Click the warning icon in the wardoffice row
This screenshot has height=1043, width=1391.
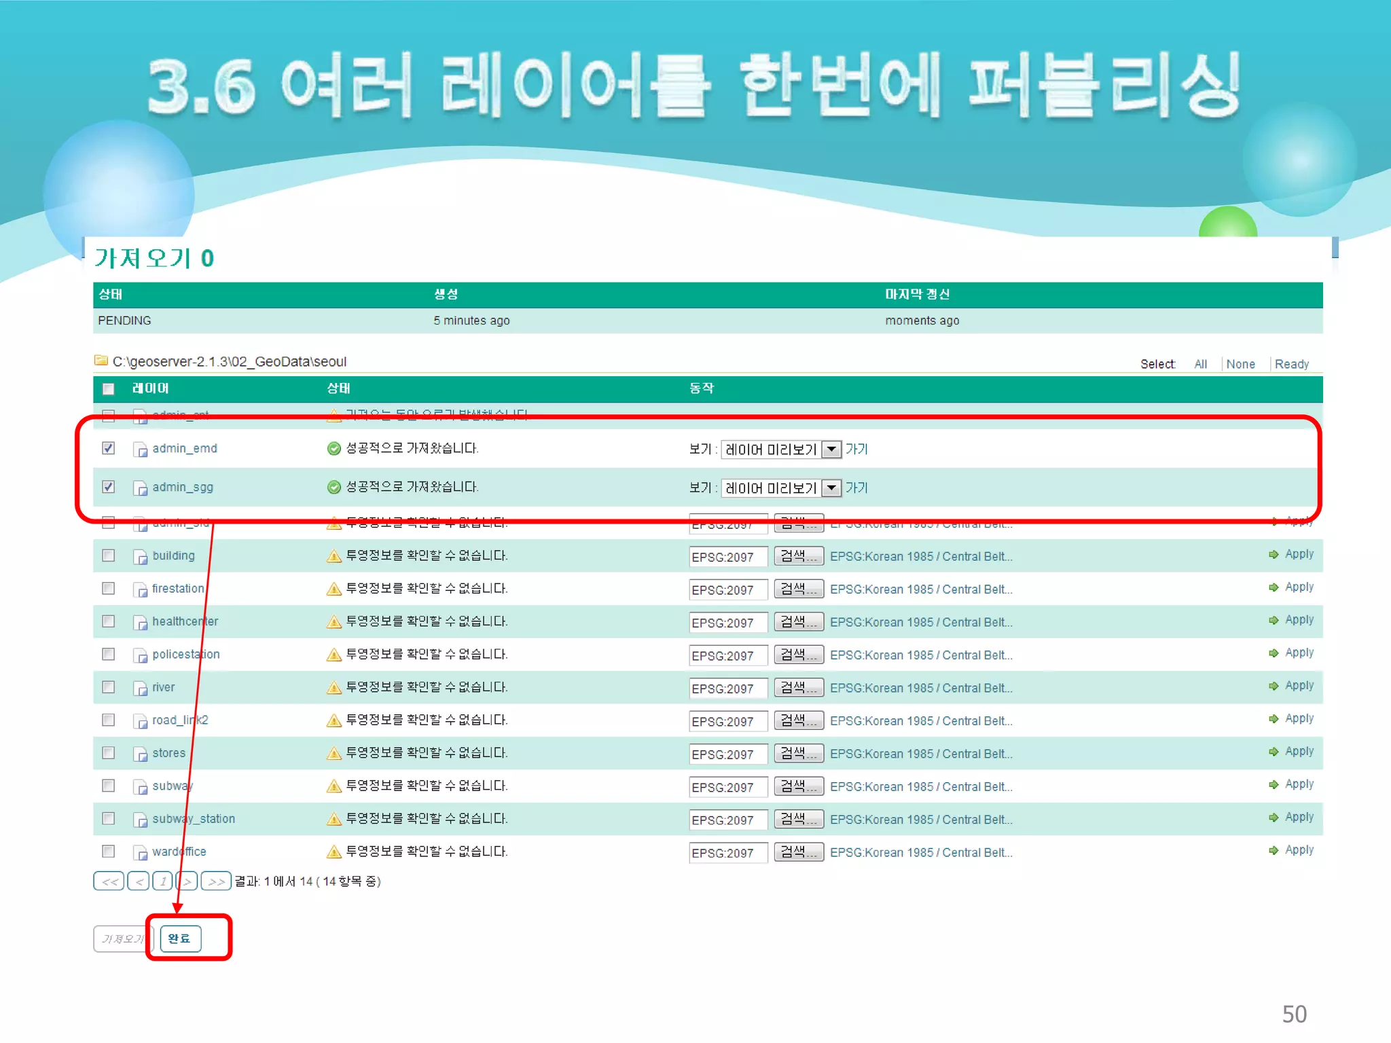point(333,852)
